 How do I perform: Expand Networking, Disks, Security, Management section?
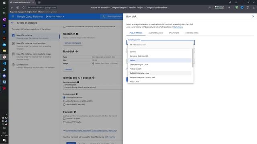[x=90, y=131]
